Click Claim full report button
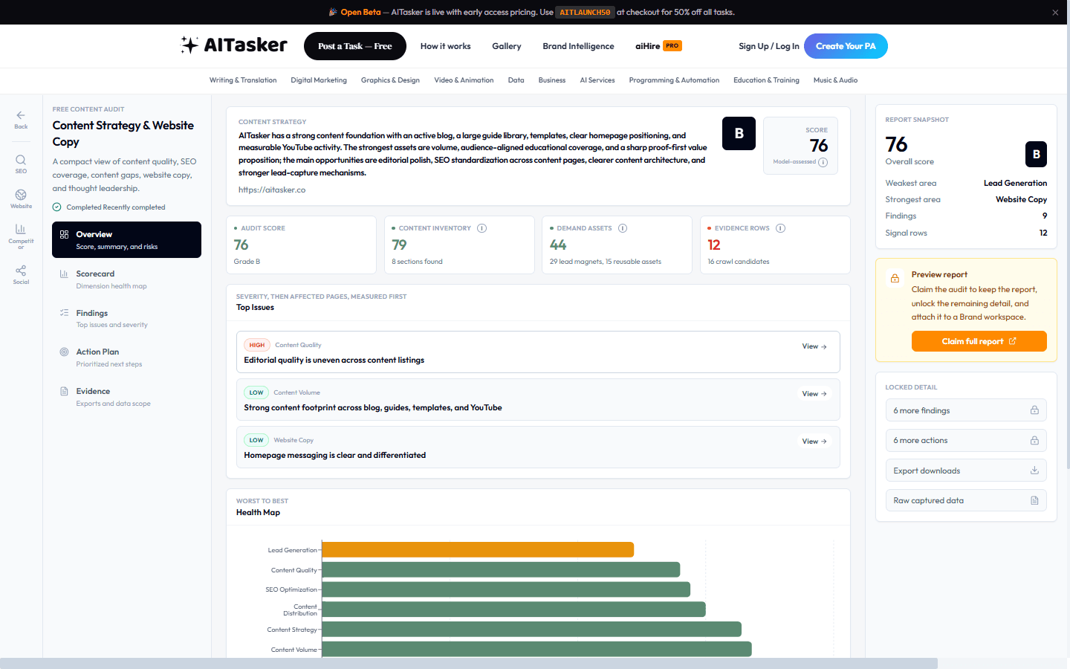The image size is (1070, 669). pyautogui.click(x=979, y=341)
